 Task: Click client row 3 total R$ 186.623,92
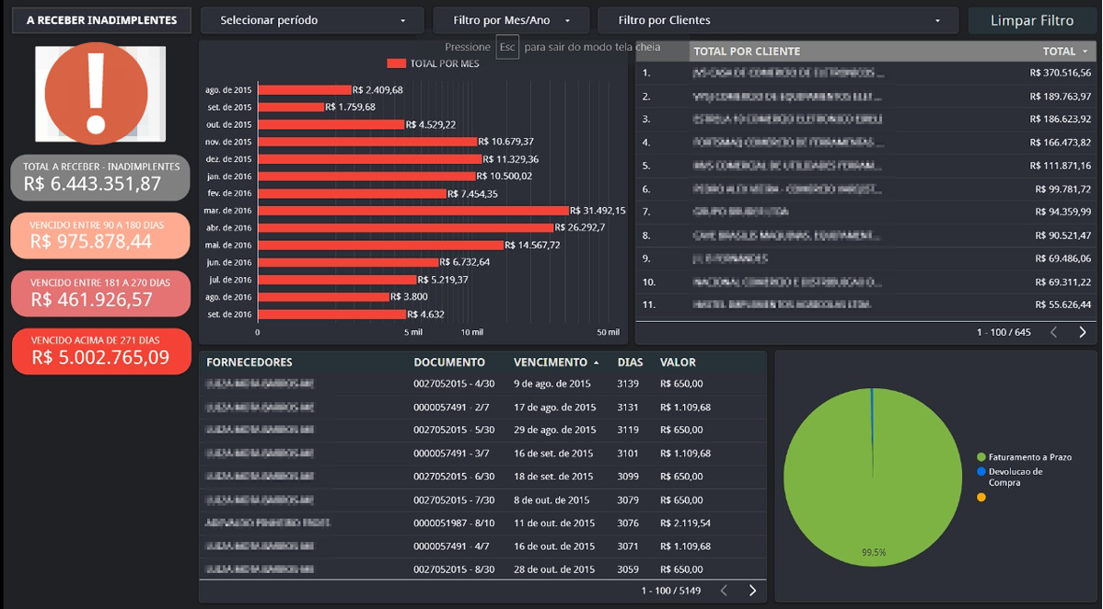tap(1060, 119)
